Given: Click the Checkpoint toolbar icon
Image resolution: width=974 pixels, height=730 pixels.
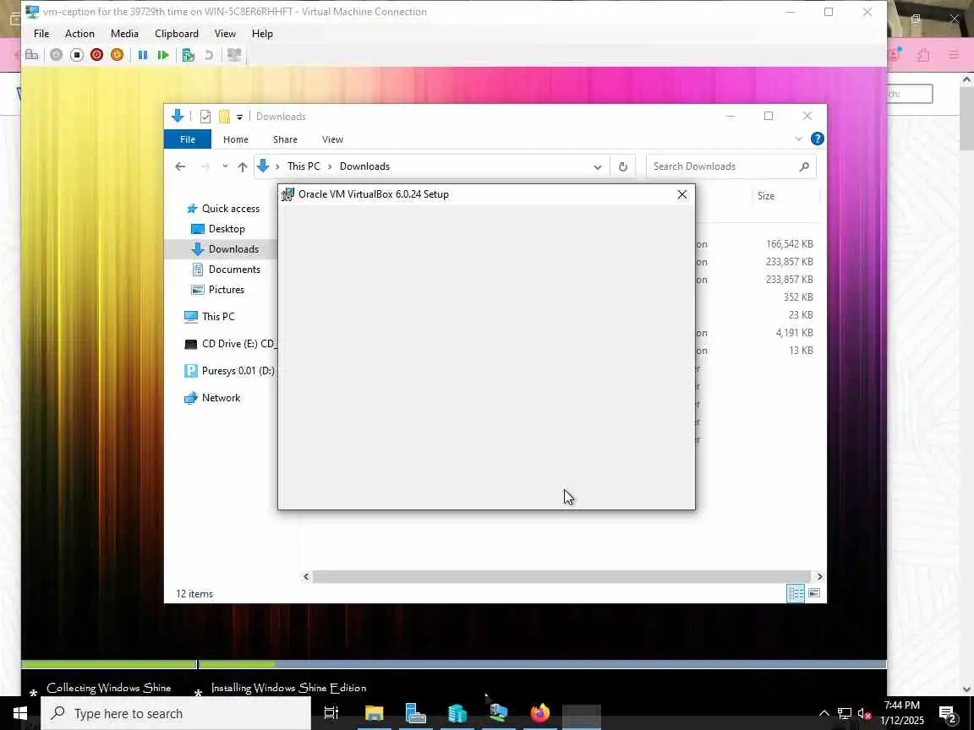Looking at the screenshot, I should click(x=189, y=55).
